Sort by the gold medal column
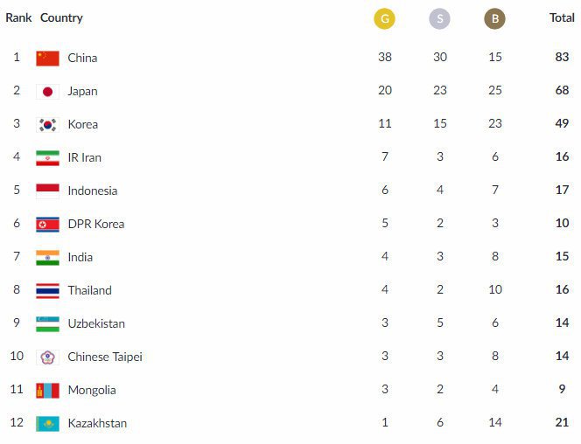581x444 pixels. pos(384,18)
